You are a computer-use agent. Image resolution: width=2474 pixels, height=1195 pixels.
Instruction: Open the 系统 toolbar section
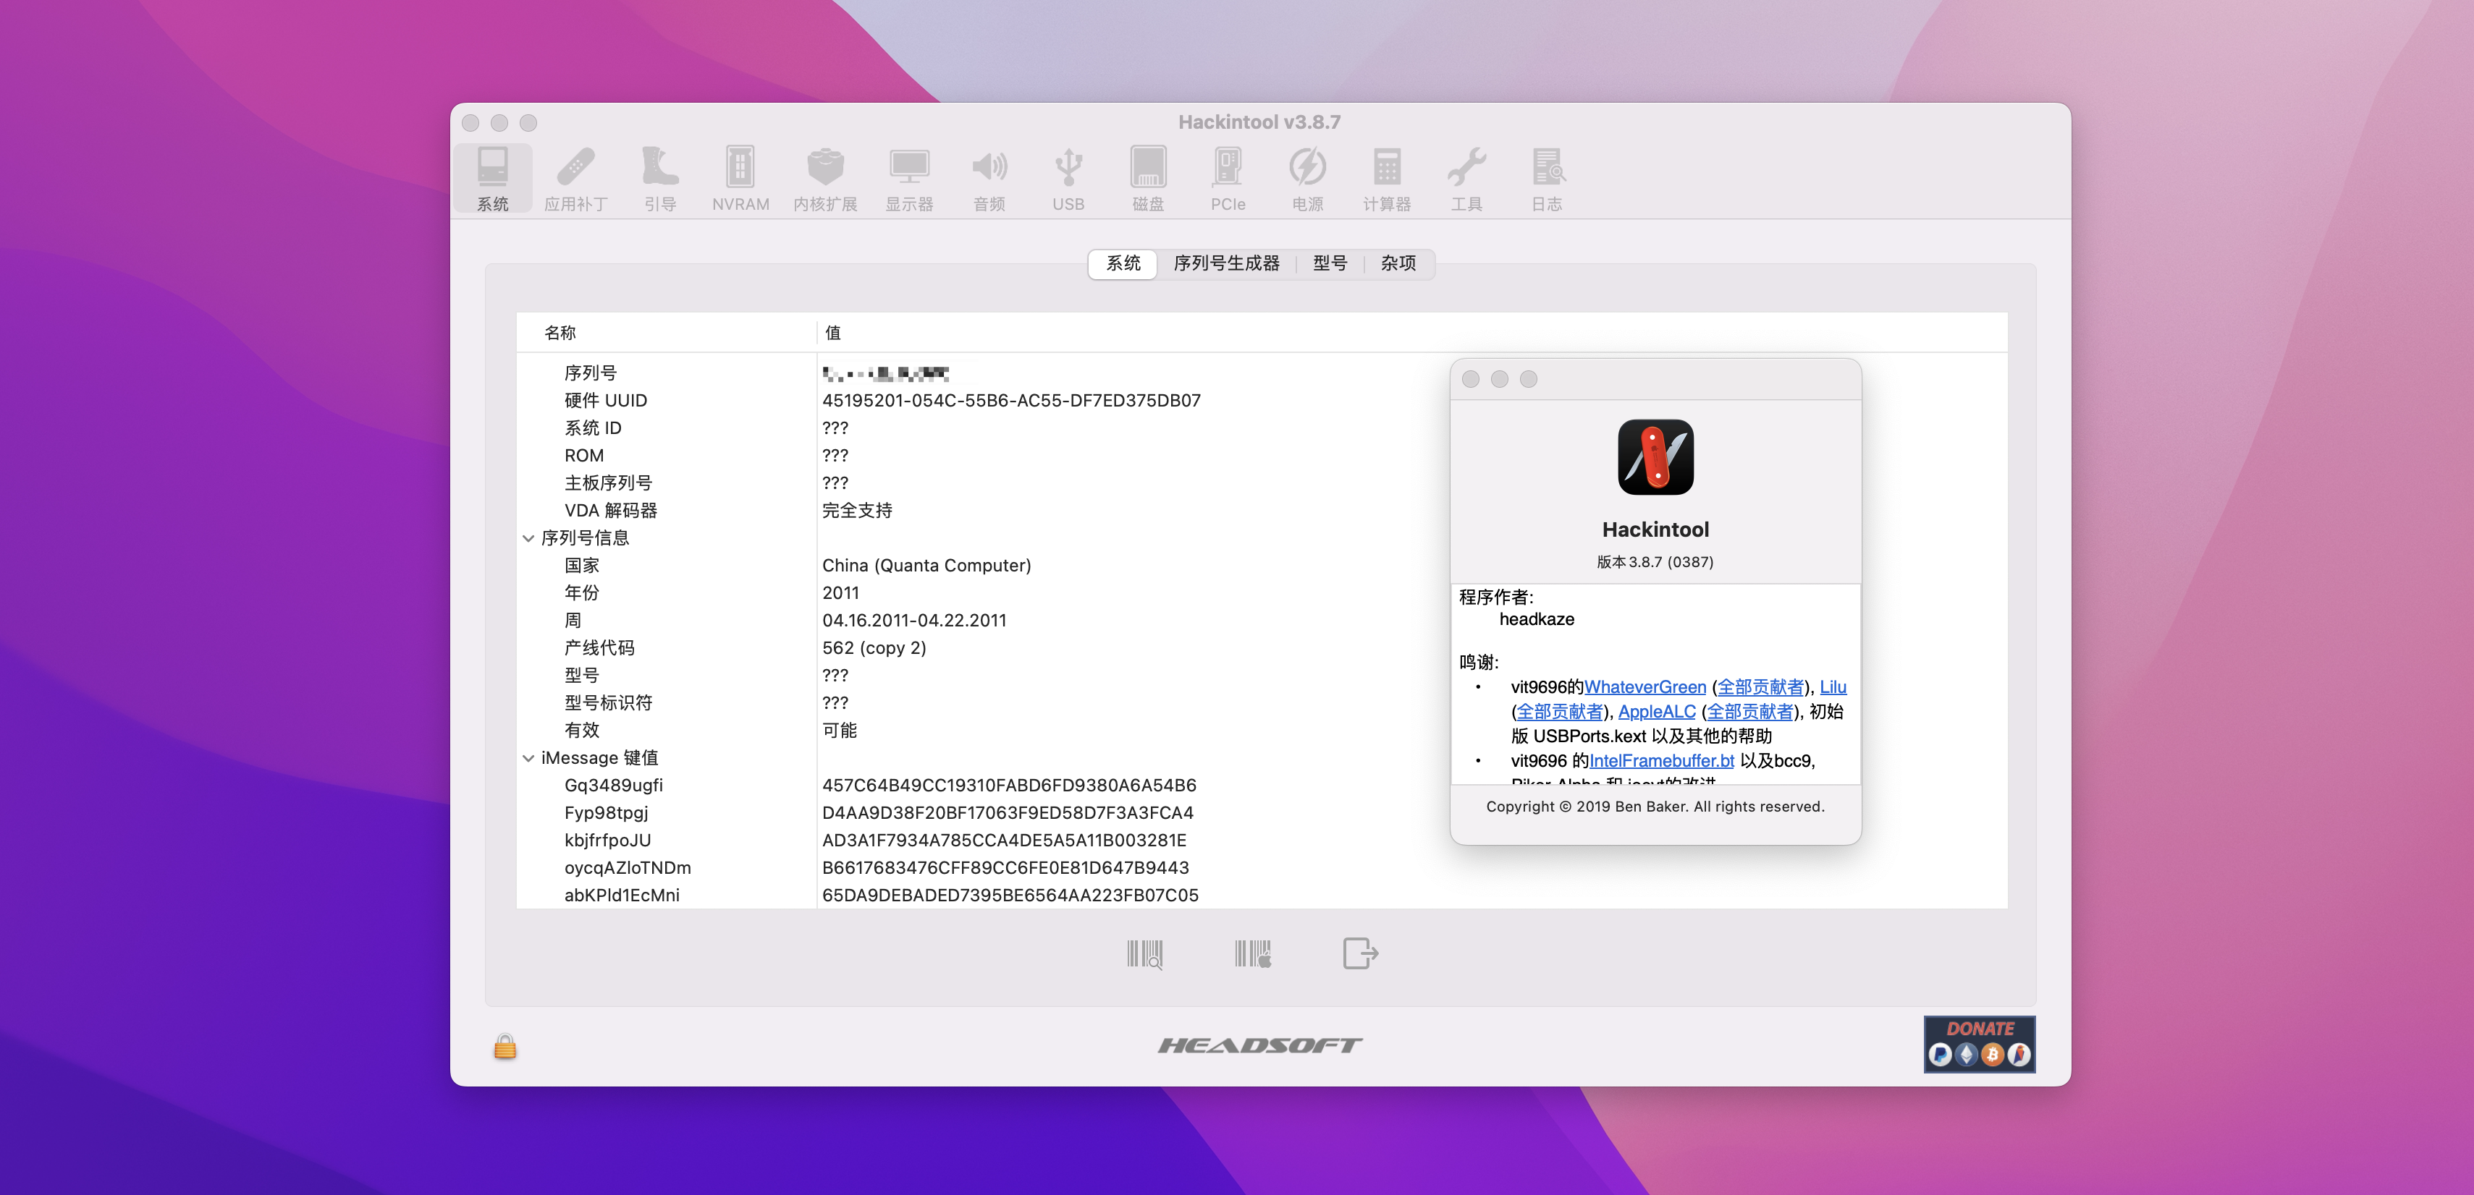(x=493, y=179)
